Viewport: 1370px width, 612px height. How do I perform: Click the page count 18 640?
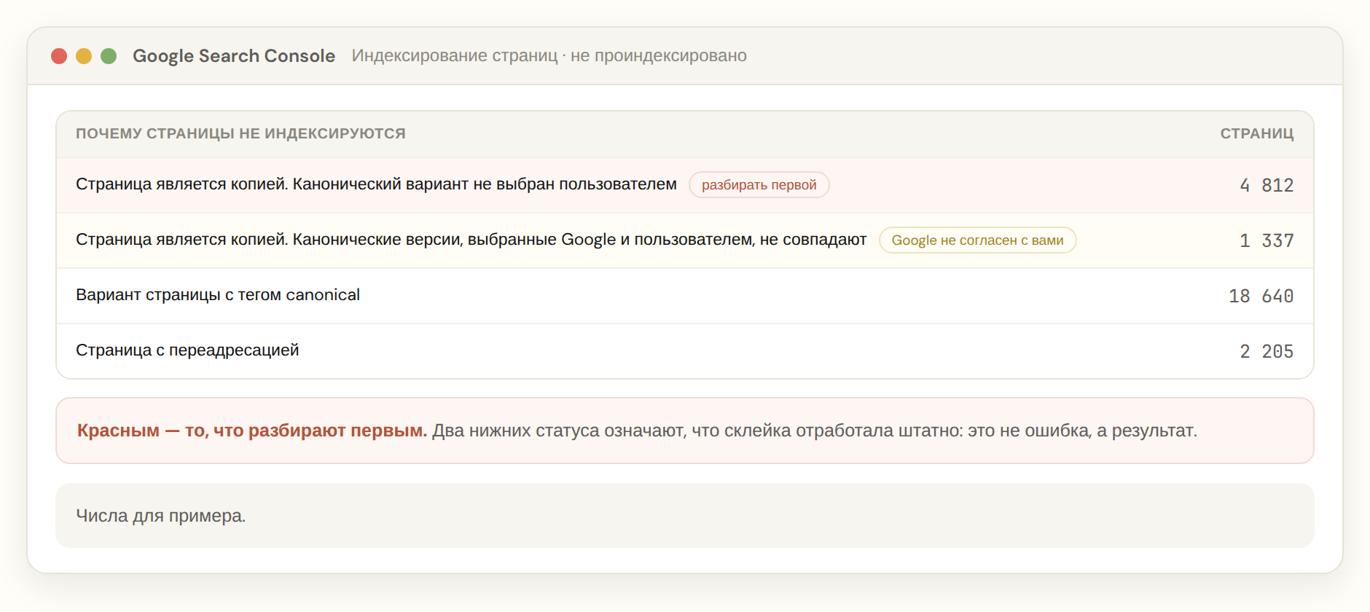pyautogui.click(x=1261, y=296)
